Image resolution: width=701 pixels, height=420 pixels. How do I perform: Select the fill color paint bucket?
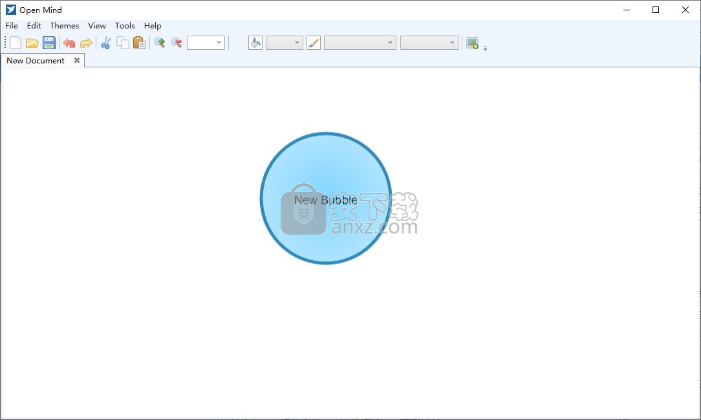pos(255,43)
